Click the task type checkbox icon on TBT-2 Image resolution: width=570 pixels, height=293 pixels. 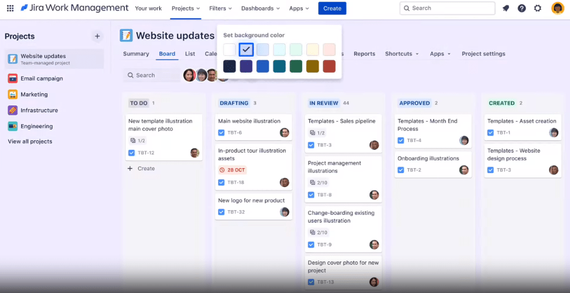click(401, 170)
